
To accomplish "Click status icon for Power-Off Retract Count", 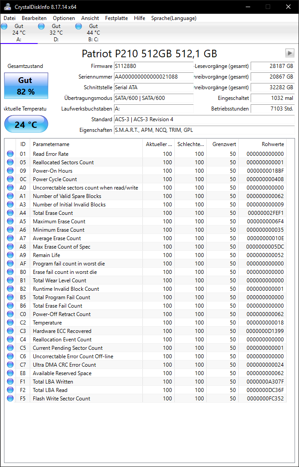I will [x=10, y=314].
